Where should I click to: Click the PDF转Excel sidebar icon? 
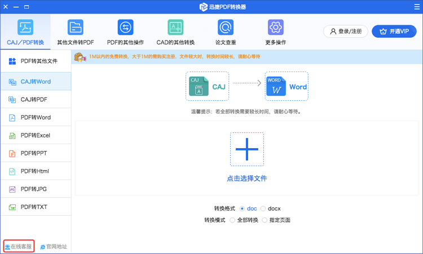[12, 136]
